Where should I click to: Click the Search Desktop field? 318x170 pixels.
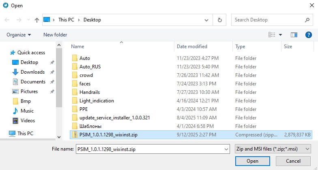pos(268,20)
